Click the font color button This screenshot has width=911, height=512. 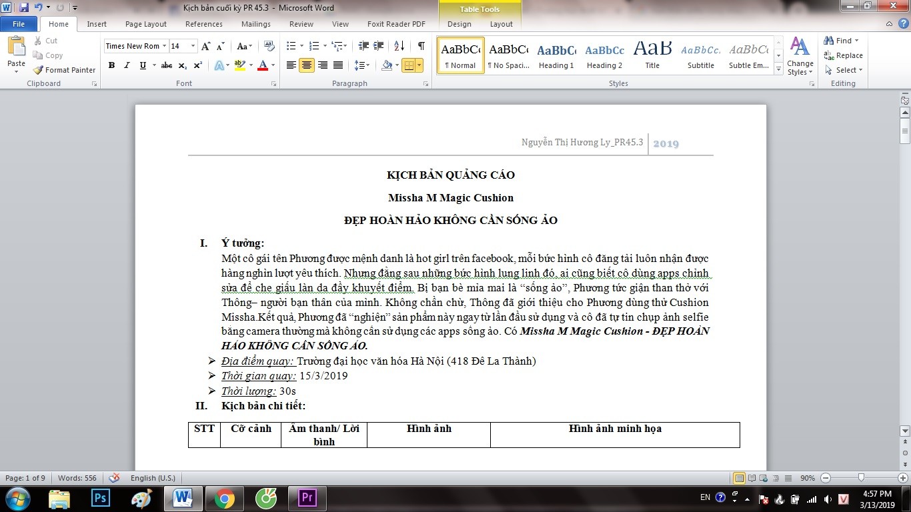(263, 65)
